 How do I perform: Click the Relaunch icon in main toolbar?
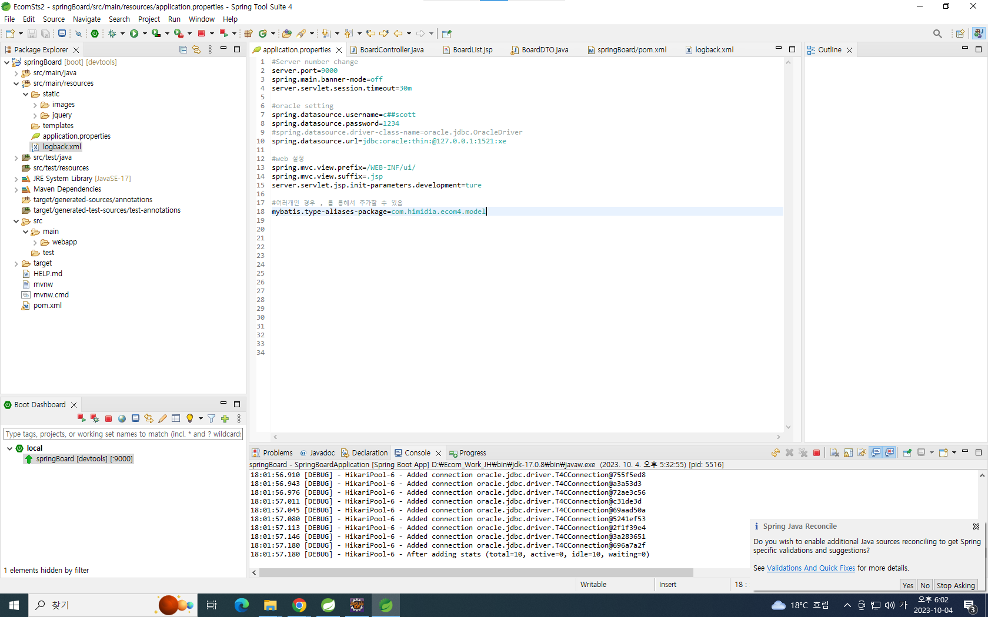[x=223, y=33]
